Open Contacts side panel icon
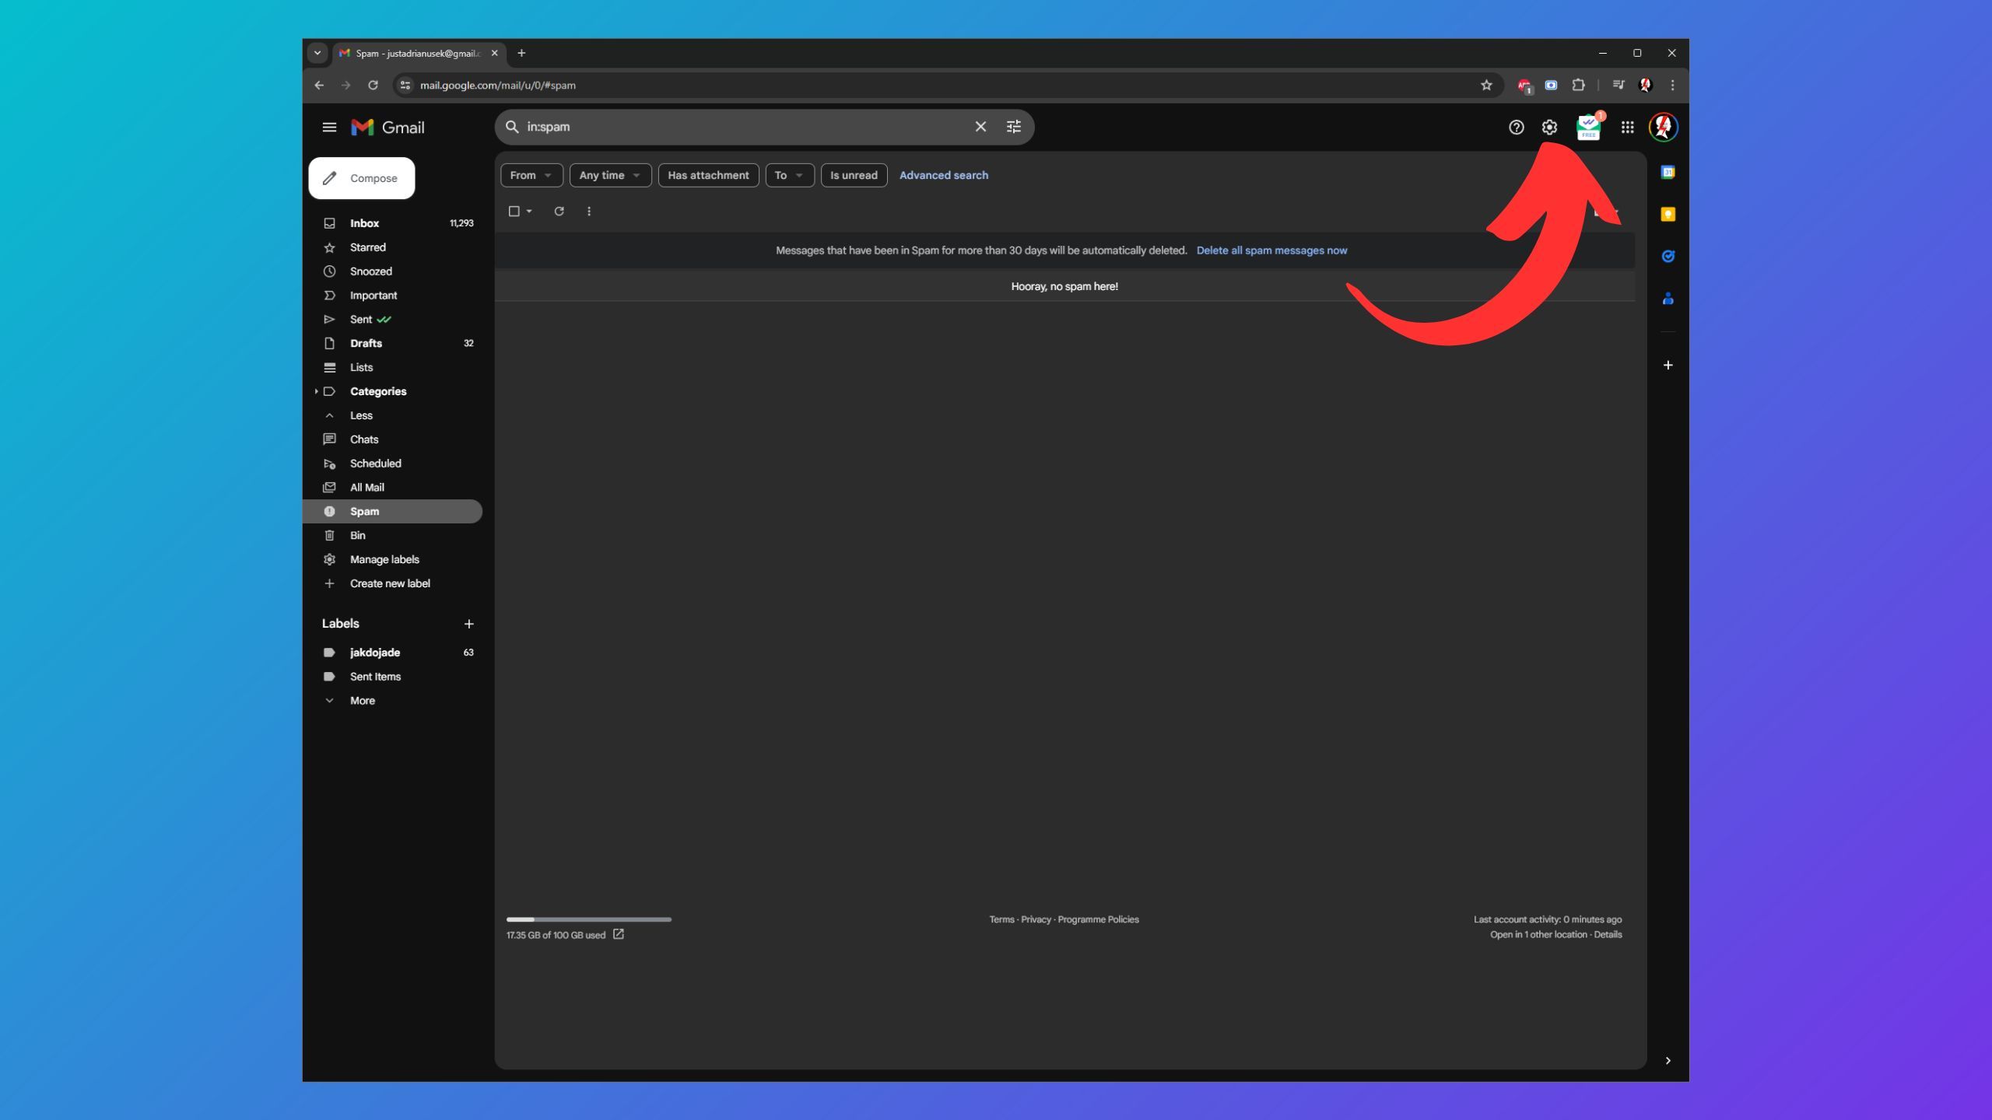 click(x=1668, y=299)
